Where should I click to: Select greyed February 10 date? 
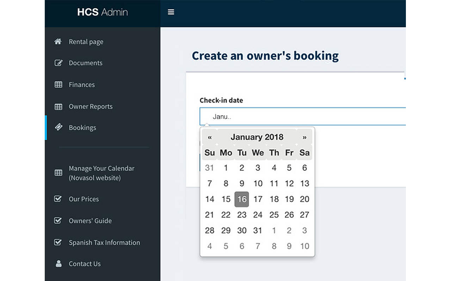(x=304, y=246)
